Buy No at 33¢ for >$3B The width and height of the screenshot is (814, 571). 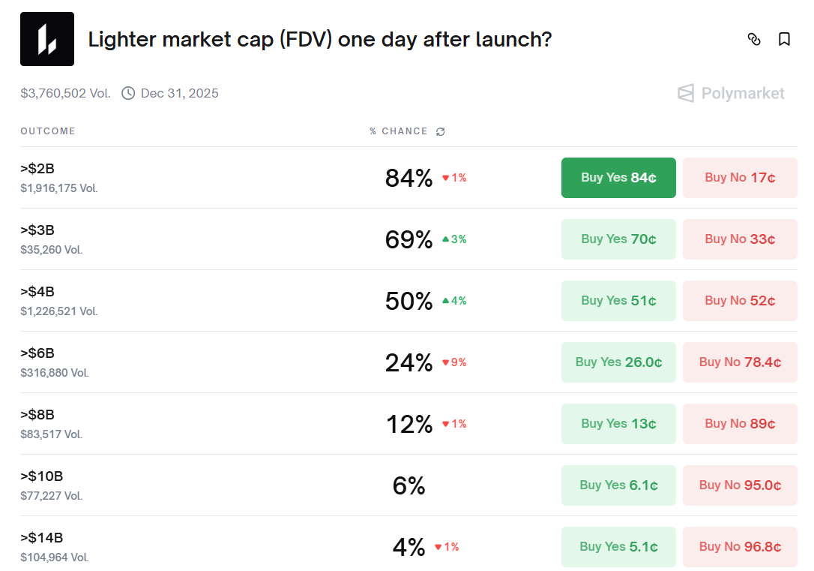(740, 239)
